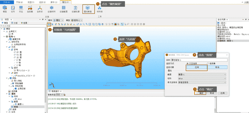Switch to the 分析 panel tab
The image size is (249, 113).
click(14, 23)
